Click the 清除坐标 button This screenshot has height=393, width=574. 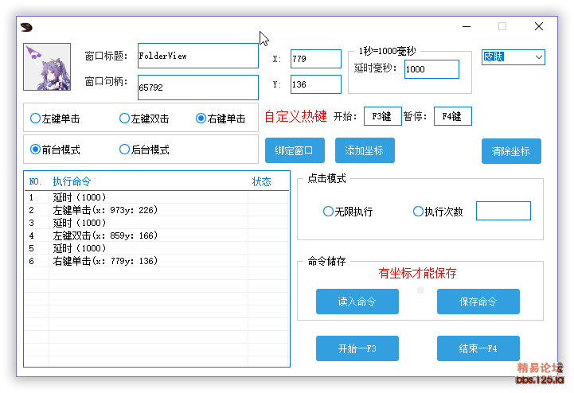511,151
